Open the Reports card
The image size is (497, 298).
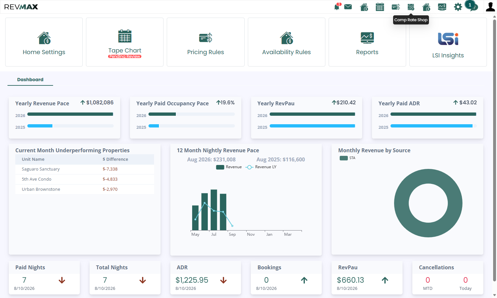tap(367, 42)
